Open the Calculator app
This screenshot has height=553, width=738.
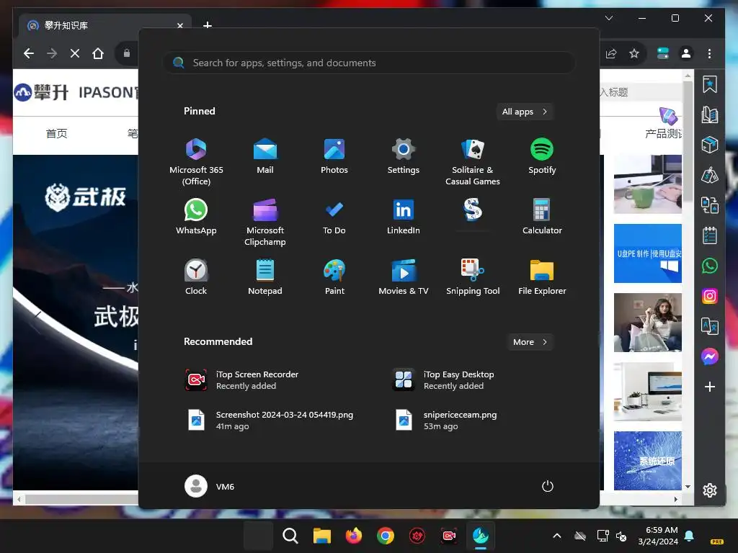[542, 217]
